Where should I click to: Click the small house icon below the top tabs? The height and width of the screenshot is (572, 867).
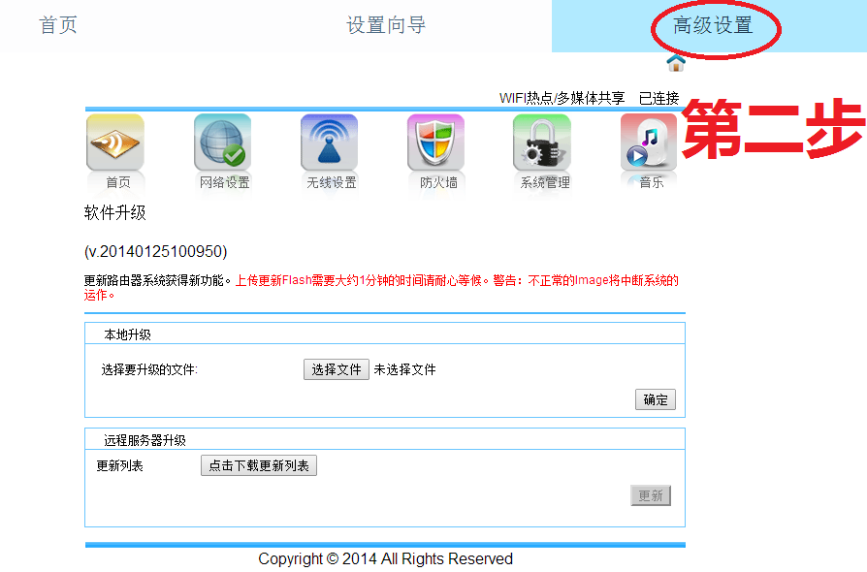[x=676, y=63]
